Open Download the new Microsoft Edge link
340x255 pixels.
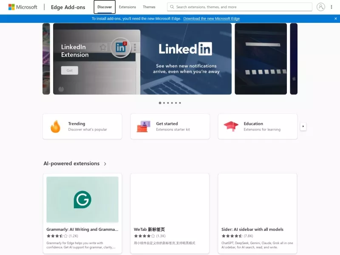(x=211, y=19)
